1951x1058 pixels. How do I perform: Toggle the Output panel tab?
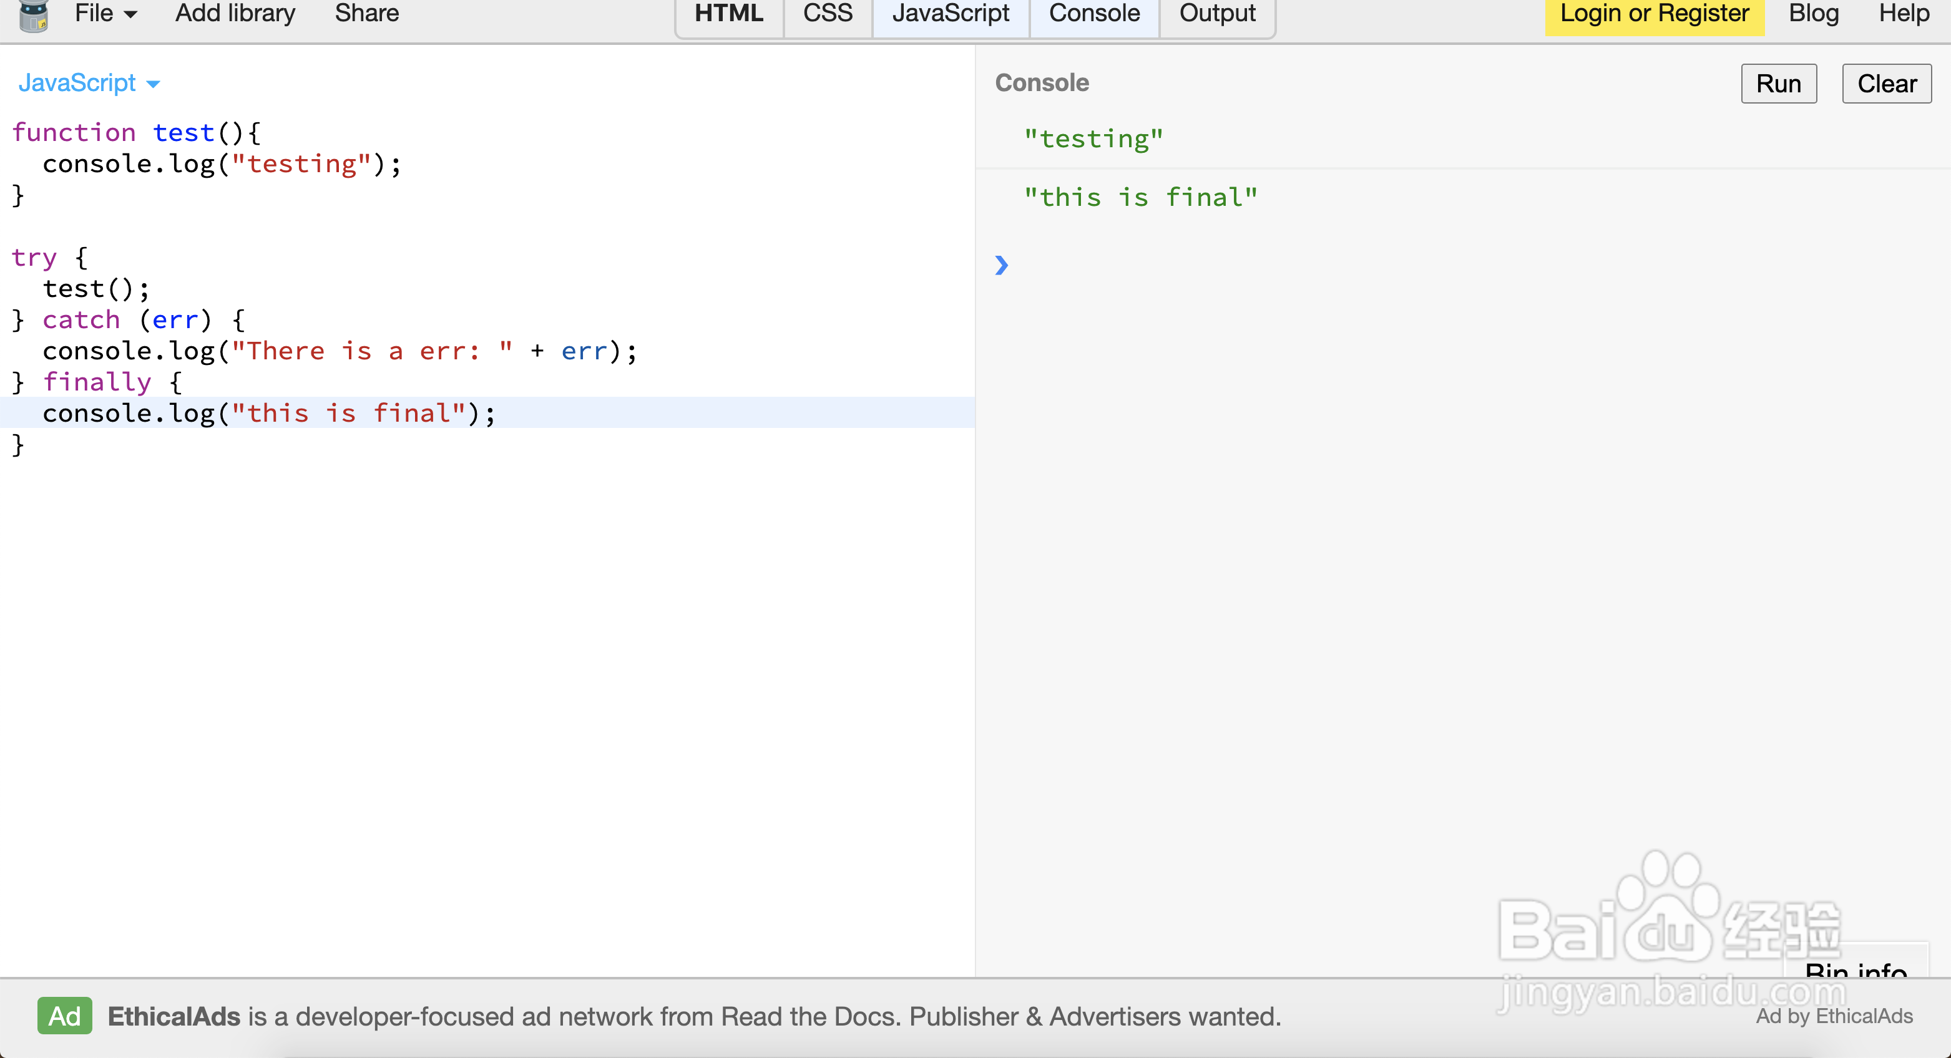click(x=1217, y=14)
